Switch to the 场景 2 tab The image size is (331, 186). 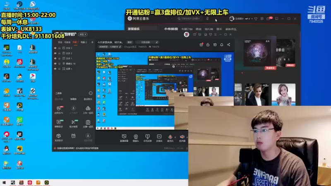coord(84,42)
